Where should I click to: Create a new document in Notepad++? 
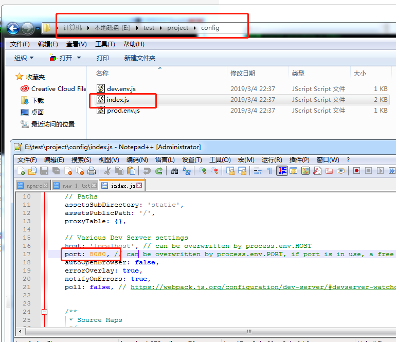21,171
